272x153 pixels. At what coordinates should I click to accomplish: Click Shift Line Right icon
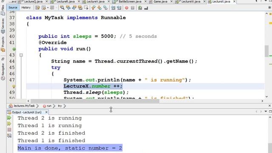click(119, 8)
